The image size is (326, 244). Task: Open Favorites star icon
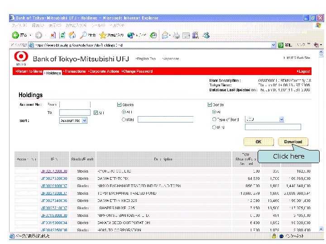[103, 35]
